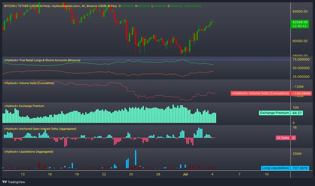Image resolution: width=315 pixels, height=186 pixels.
Task: Click date 13 on time axis
Action: (23, 174)
